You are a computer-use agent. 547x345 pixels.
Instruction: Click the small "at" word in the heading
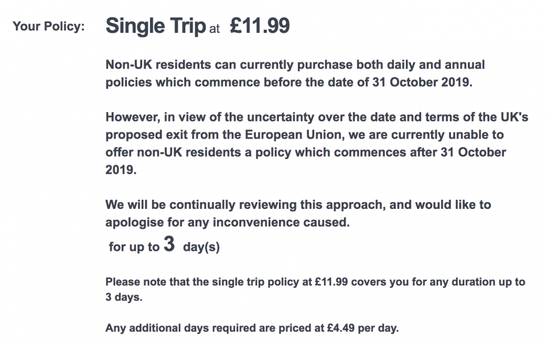214,29
